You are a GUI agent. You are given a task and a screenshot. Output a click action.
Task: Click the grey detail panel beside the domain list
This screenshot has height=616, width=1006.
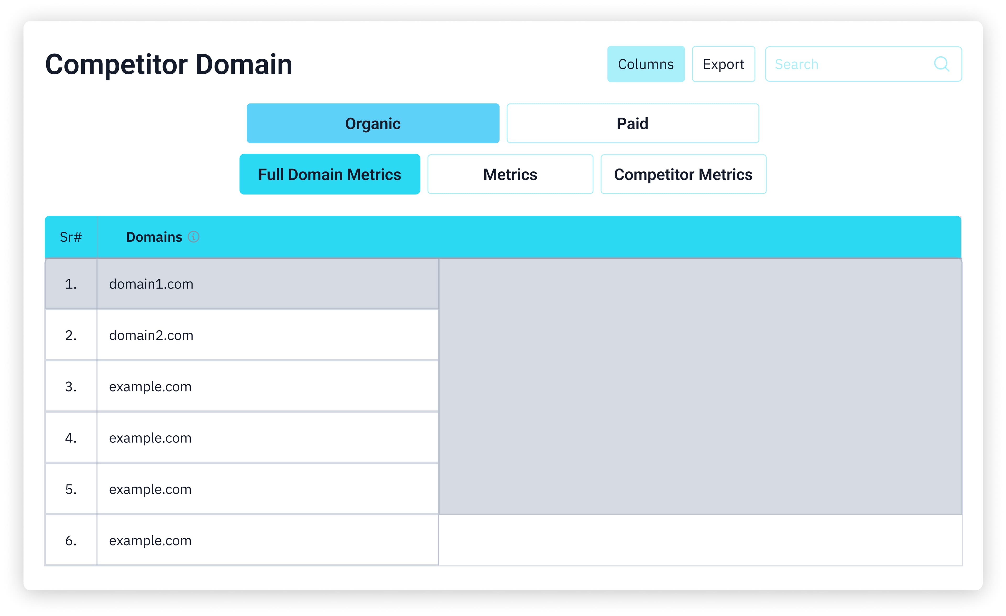700,386
